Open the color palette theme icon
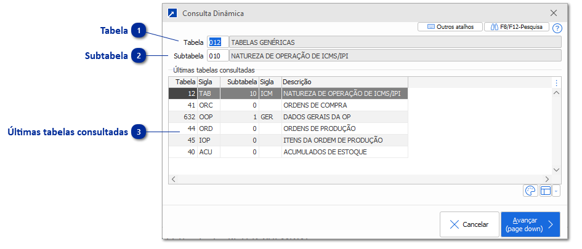Image resolution: width=582 pixels, height=249 pixels. click(x=530, y=191)
